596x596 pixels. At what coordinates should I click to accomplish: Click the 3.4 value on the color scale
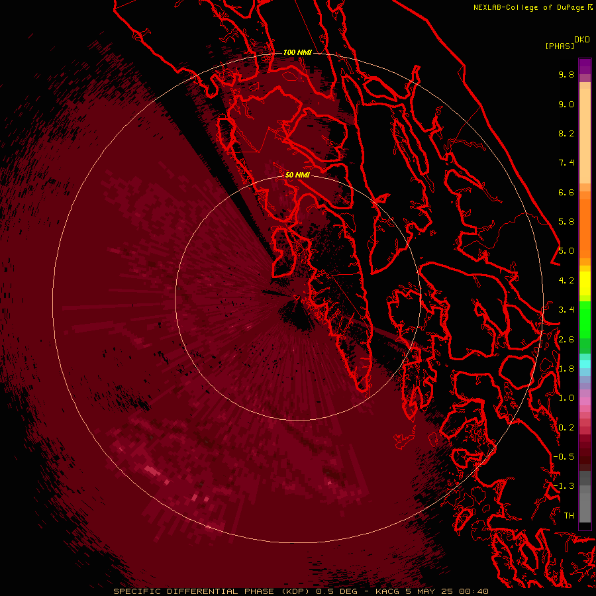566,310
